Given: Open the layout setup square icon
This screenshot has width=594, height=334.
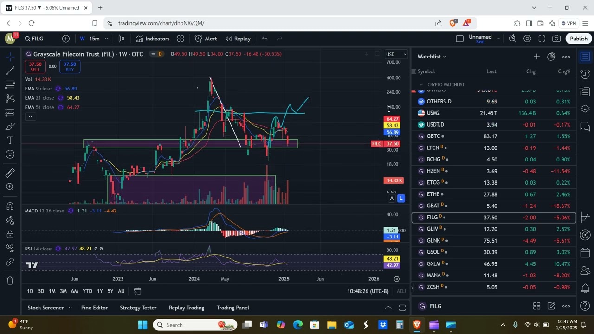Looking at the screenshot, I should pos(459,39).
